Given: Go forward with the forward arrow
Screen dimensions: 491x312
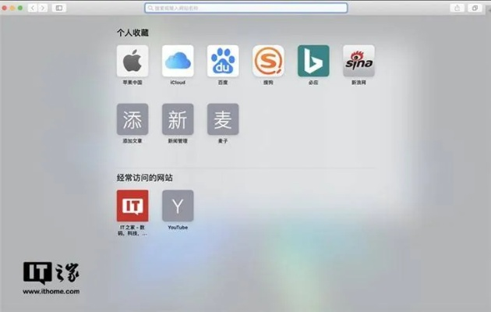Looking at the screenshot, I should pos(43,8).
